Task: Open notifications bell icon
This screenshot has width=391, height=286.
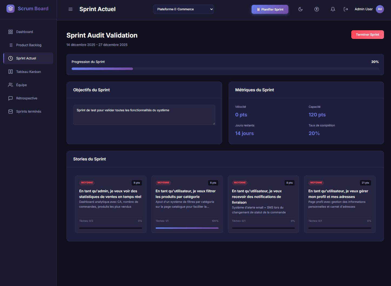Action: pyautogui.click(x=333, y=9)
